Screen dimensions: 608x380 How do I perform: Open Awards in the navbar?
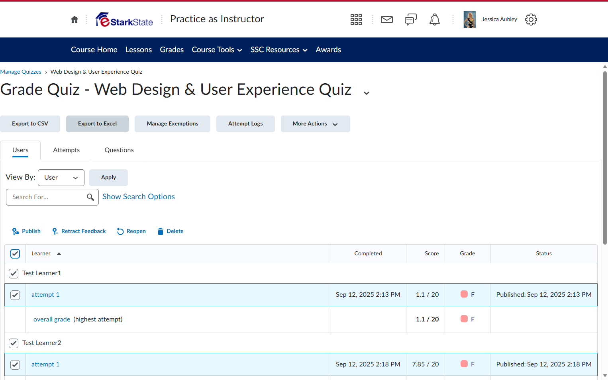tap(328, 50)
